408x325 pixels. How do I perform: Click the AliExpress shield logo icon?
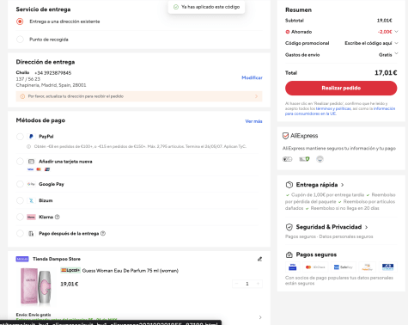(x=285, y=136)
